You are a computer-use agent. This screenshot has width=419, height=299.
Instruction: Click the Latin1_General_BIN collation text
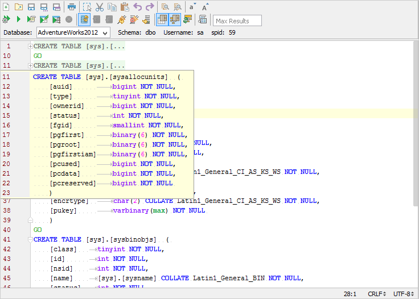click(x=229, y=278)
